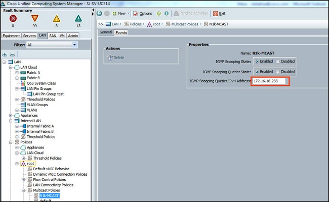The width and height of the screenshot is (329, 202).
Task: Open the Filter dropdown set to All
Action: (x=52, y=45)
